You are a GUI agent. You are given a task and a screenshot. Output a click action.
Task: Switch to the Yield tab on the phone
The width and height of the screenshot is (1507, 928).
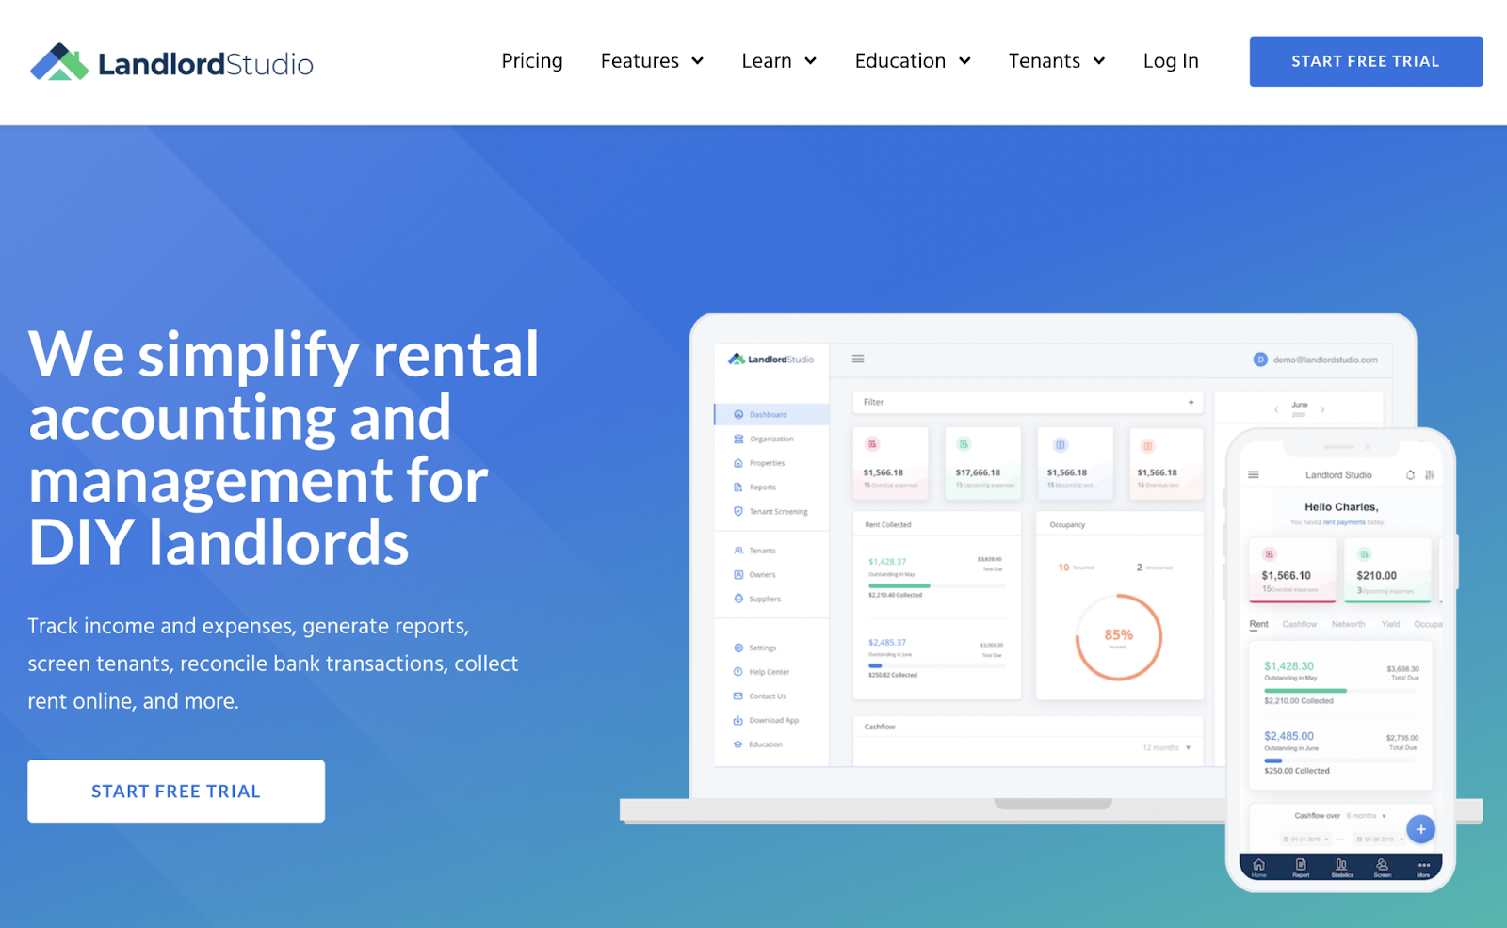[x=1390, y=624]
